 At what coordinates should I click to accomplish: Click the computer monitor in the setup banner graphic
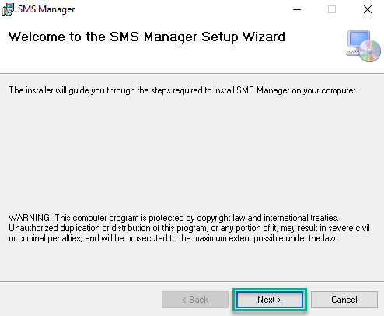tap(357, 41)
